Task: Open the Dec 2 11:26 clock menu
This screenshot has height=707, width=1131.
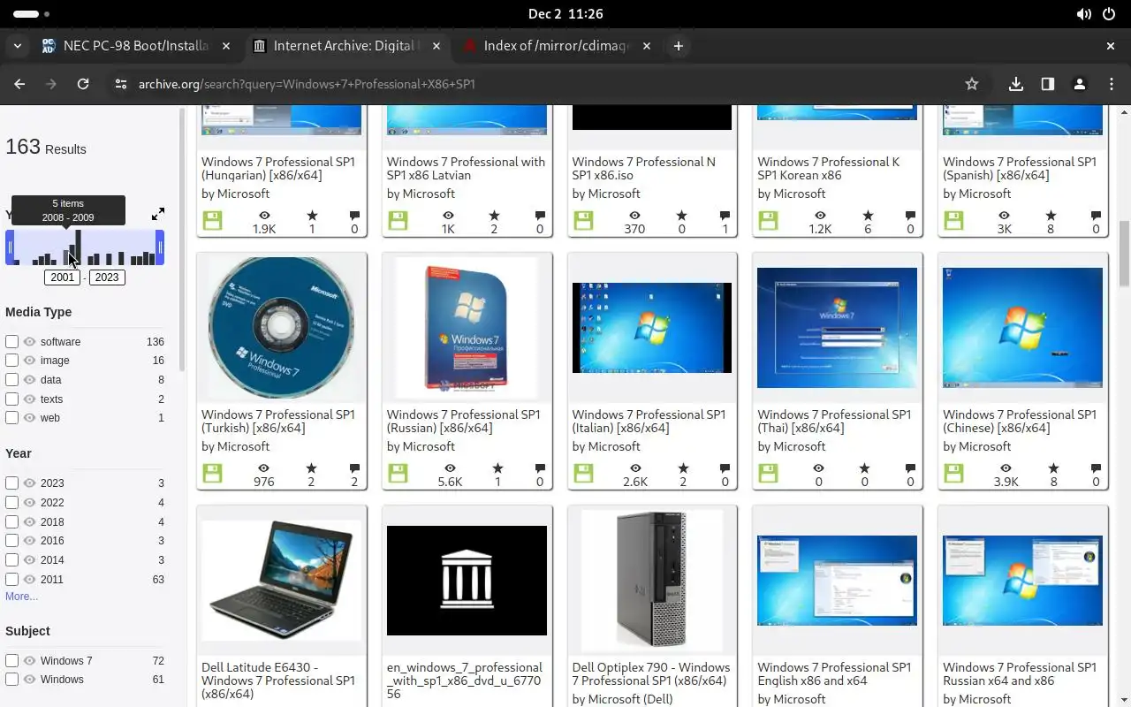Action: click(x=565, y=14)
